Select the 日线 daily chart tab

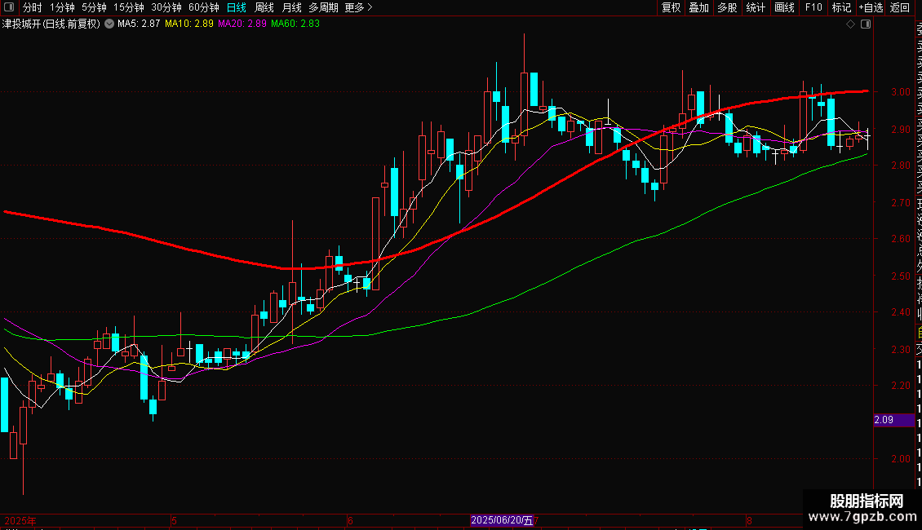coord(237,7)
